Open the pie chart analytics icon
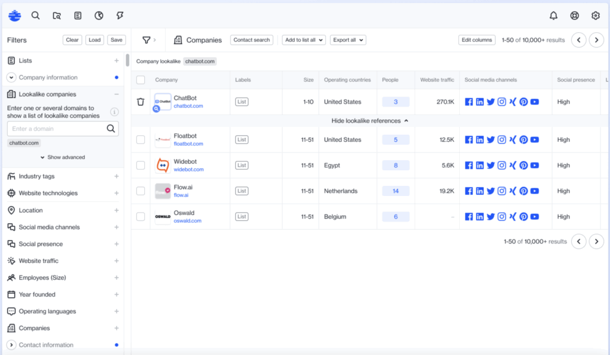This screenshot has height=355, width=610. pos(99,15)
